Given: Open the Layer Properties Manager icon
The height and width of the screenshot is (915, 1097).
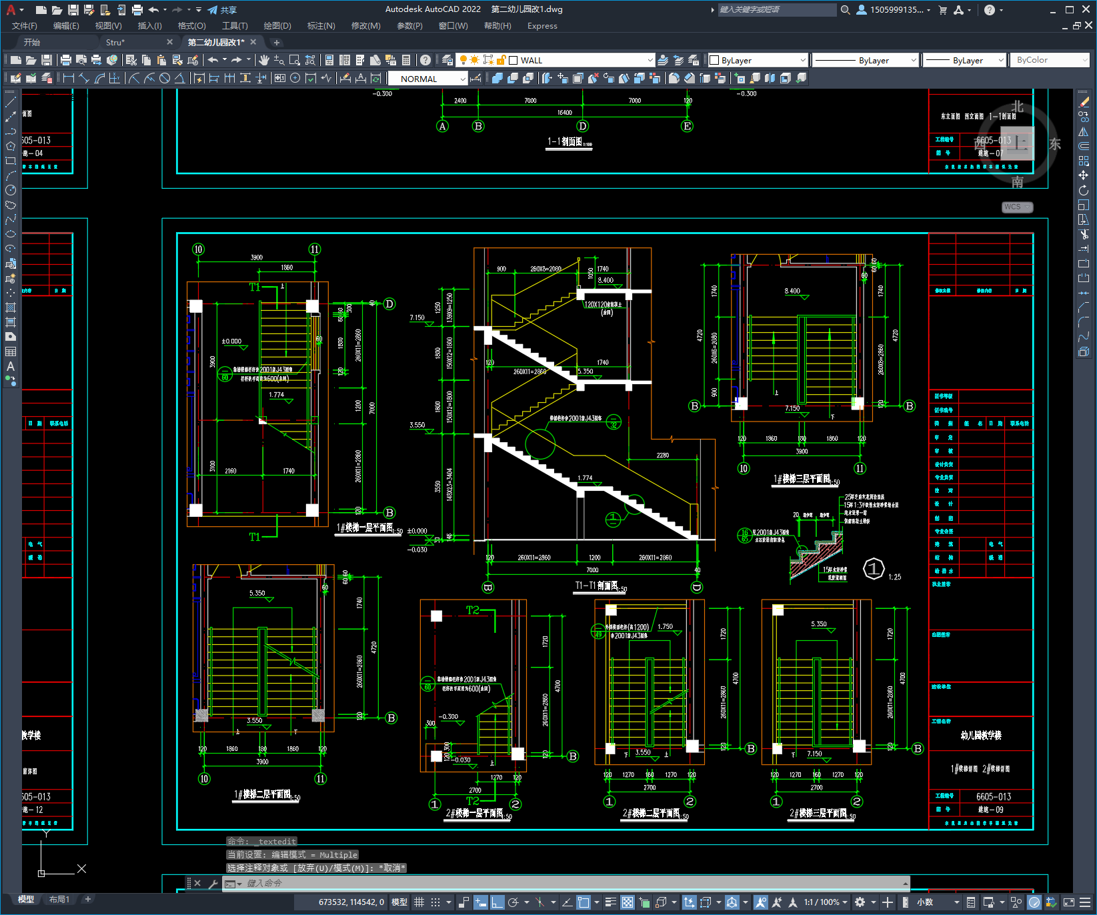Looking at the screenshot, I should (x=447, y=60).
